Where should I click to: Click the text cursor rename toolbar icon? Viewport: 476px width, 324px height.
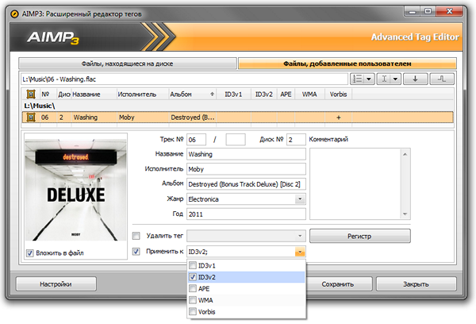pyautogui.click(x=384, y=79)
